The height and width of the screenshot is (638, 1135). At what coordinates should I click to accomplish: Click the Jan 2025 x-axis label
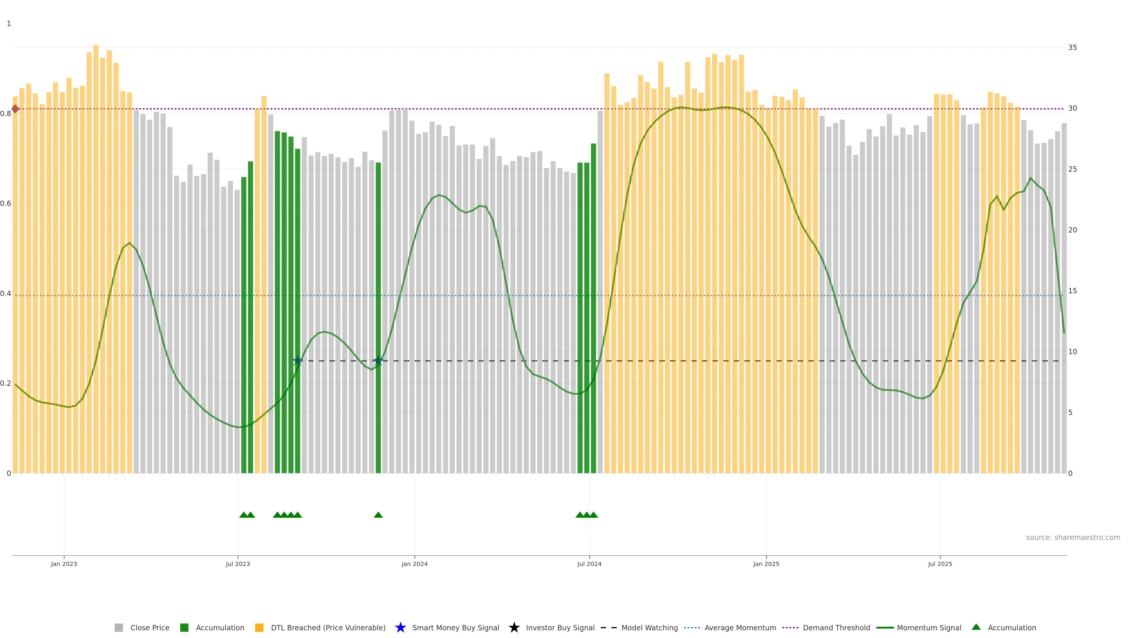[766, 564]
